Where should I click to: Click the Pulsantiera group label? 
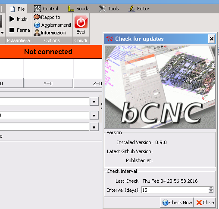(x=19, y=40)
